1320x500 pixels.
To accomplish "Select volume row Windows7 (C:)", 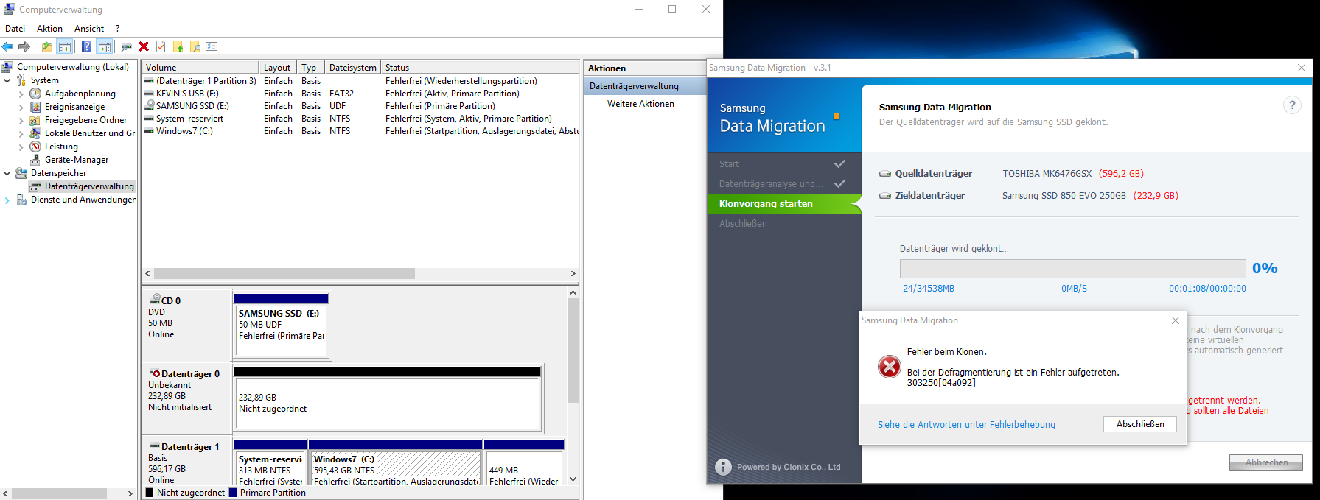I will [x=361, y=131].
